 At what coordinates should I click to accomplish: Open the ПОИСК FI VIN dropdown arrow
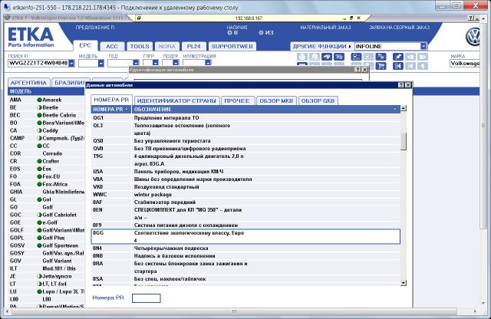click(71, 63)
